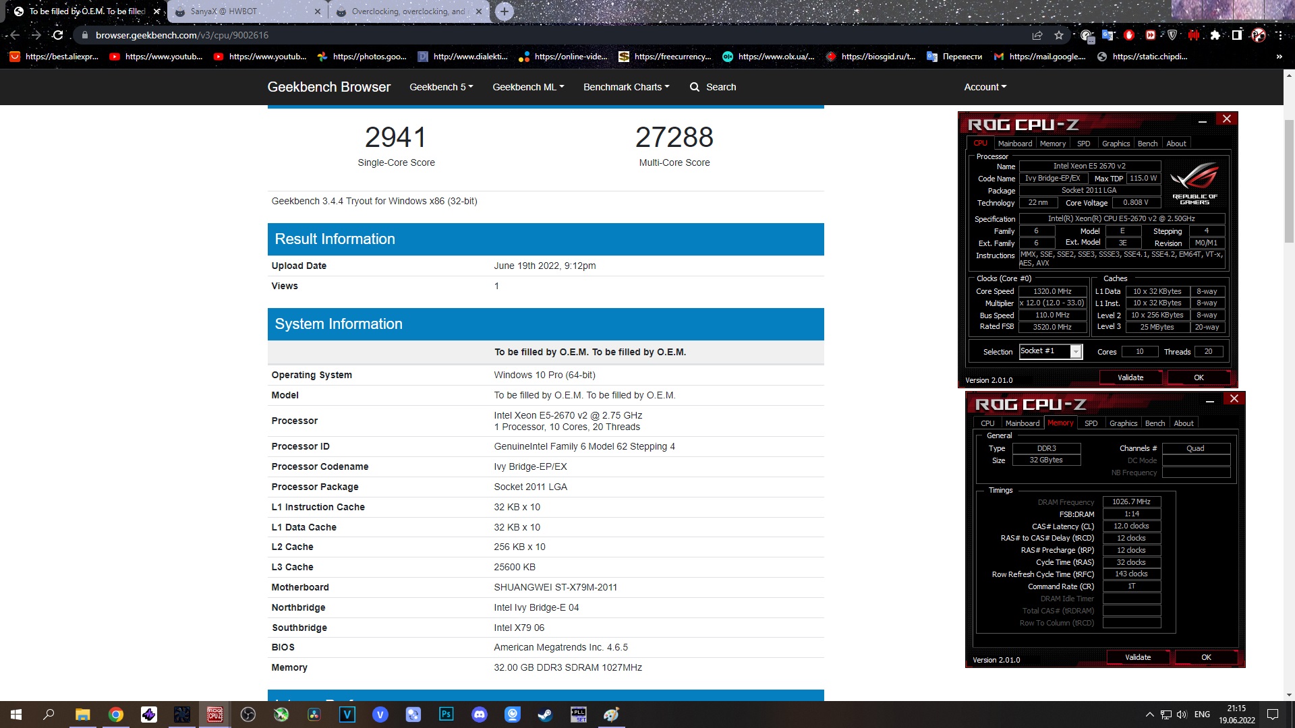Close the SanyaX @ HWBOT tab

pyautogui.click(x=318, y=11)
